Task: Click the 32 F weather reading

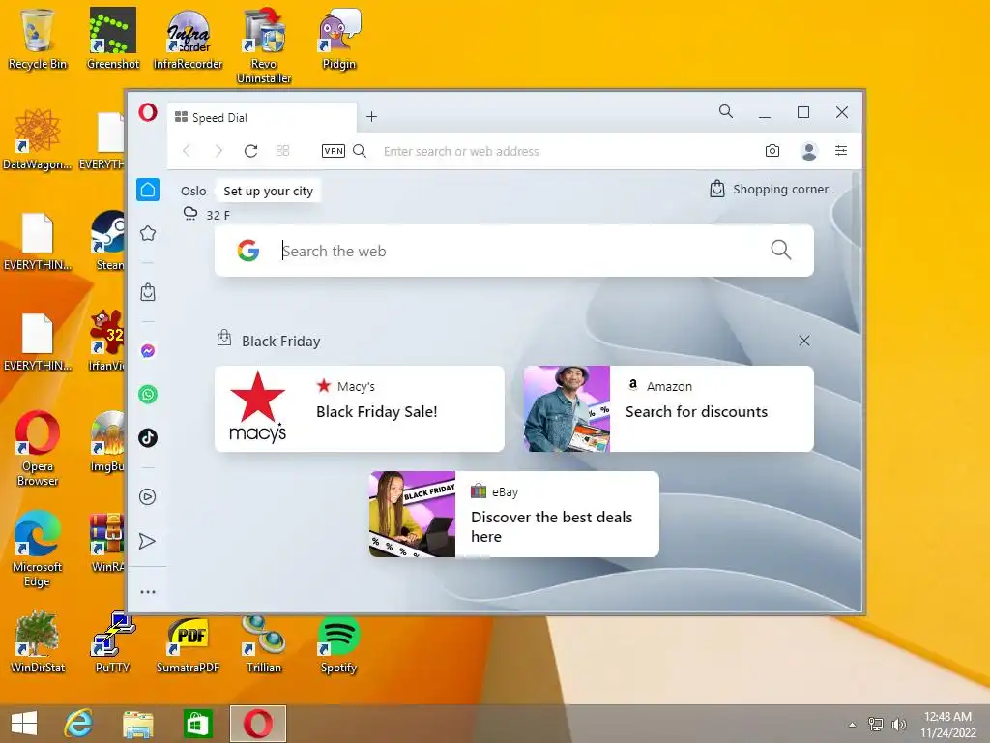Action: click(x=218, y=216)
